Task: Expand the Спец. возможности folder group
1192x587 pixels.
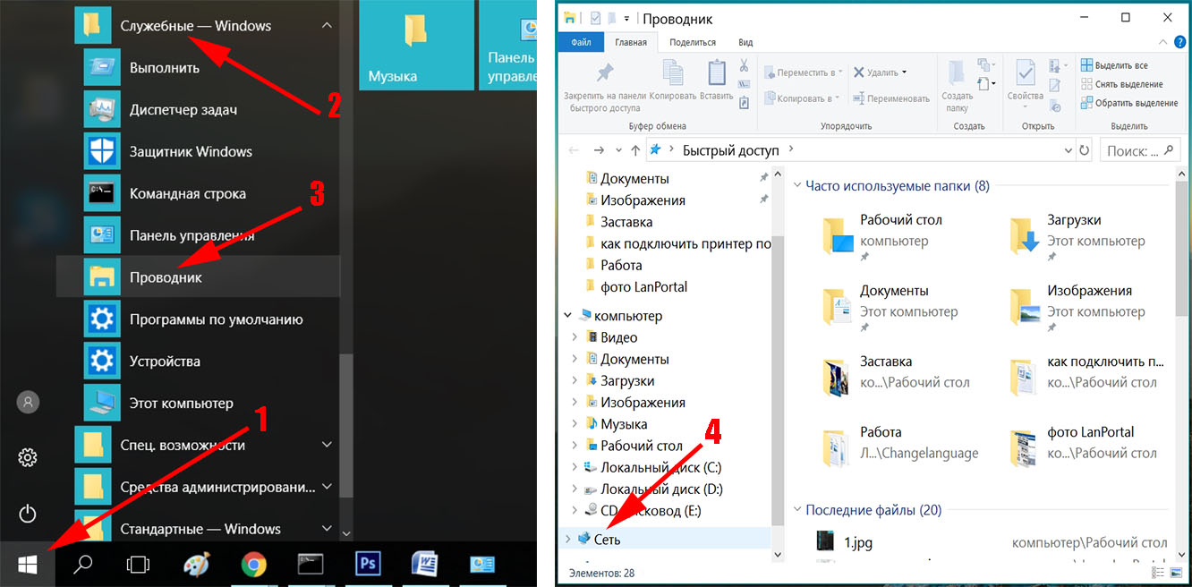Action: click(327, 445)
